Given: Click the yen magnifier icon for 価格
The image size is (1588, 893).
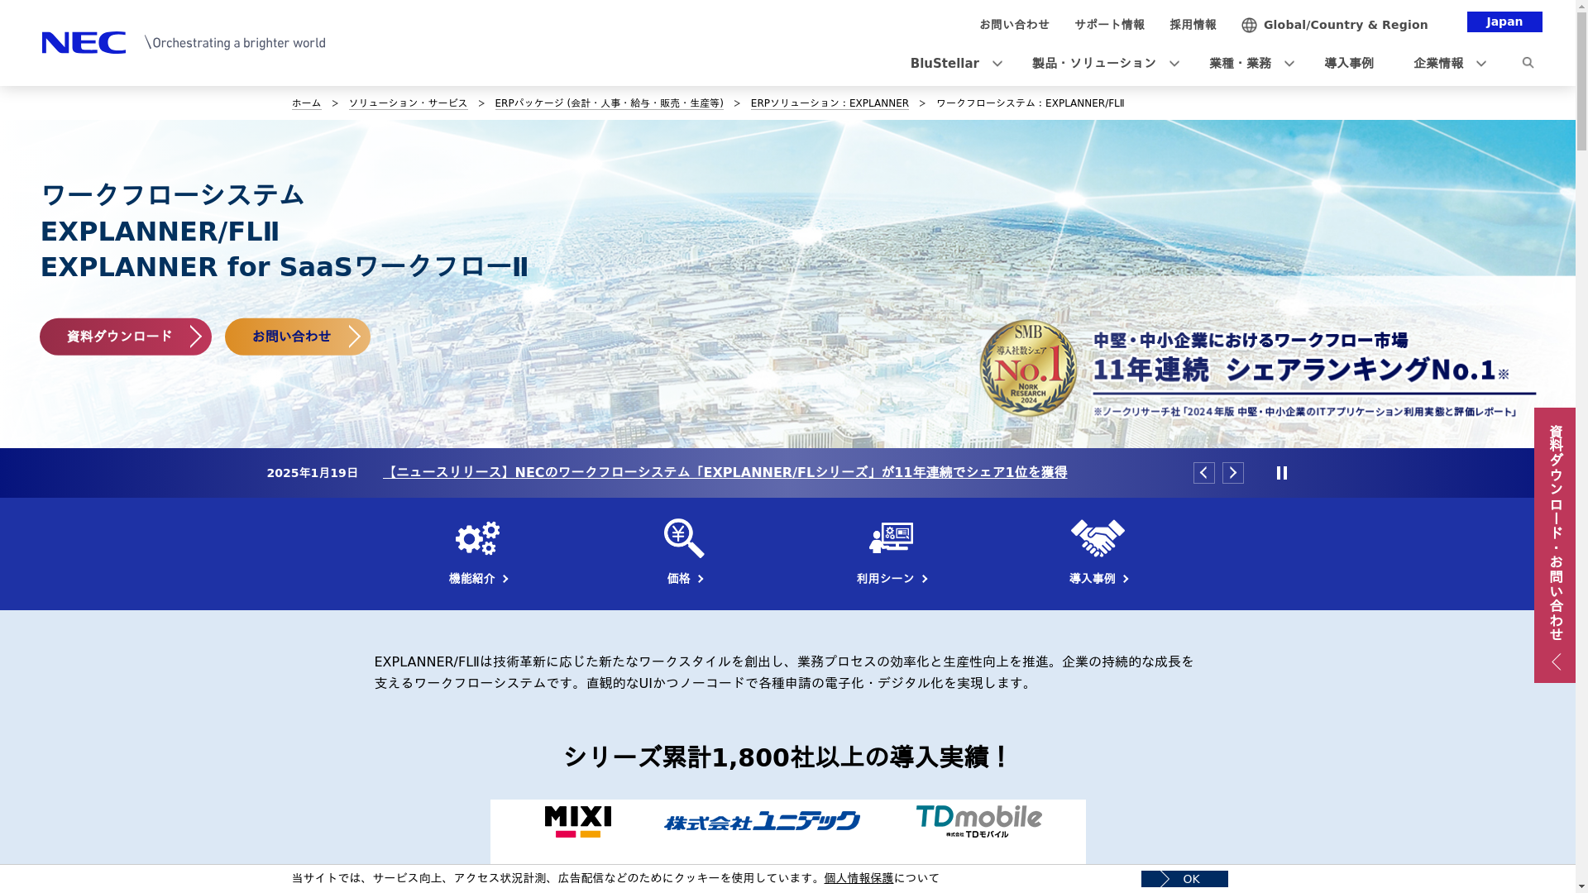Looking at the screenshot, I should (x=684, y=538).
